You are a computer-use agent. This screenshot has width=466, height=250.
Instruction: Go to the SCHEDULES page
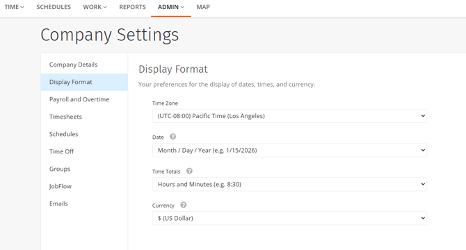(54, 7)
